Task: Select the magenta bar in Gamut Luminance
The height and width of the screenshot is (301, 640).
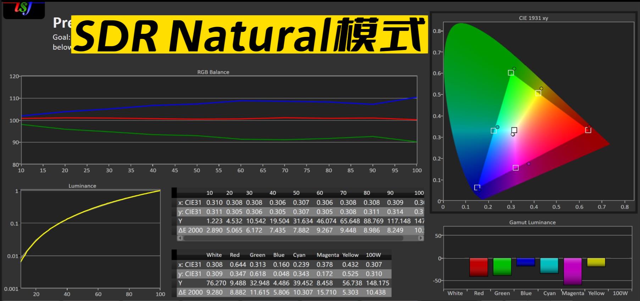Action: click(573, 271)
